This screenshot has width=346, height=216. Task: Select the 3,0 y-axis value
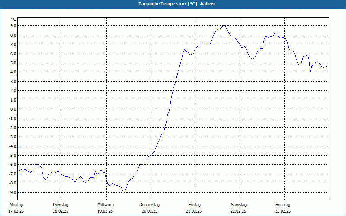[13, 81]
